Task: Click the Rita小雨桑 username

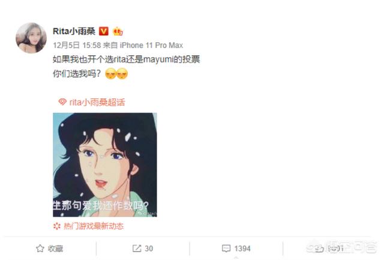Action: [x=74, y=31]
